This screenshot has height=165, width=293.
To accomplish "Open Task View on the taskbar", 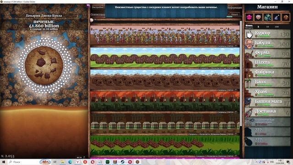I will (x=55, y=162).
